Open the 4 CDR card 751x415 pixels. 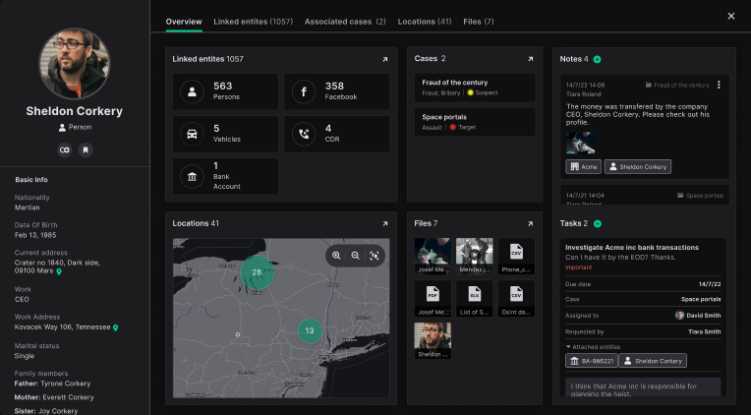[337, 134]
